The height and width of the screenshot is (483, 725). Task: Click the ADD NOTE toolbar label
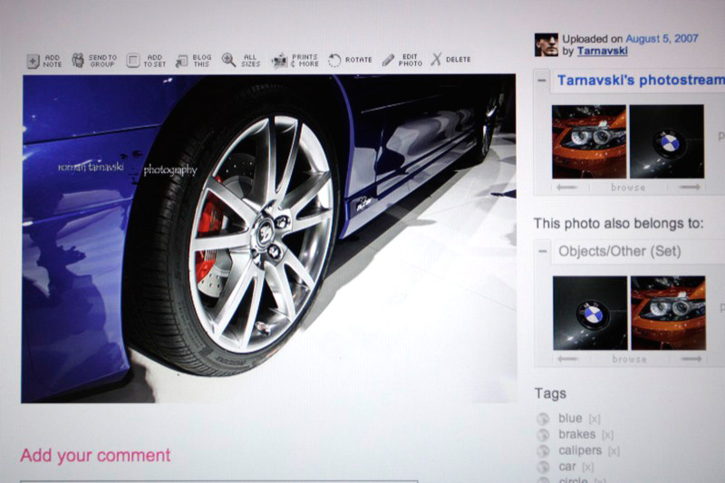53,61
